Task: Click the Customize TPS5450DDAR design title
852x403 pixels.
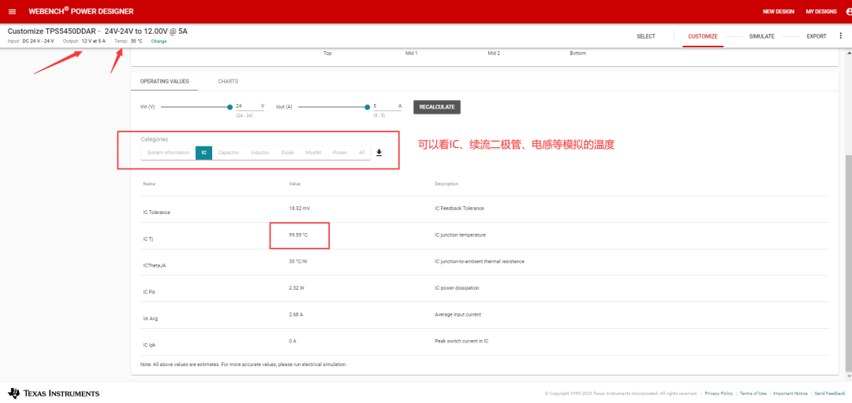Action: 97,31
